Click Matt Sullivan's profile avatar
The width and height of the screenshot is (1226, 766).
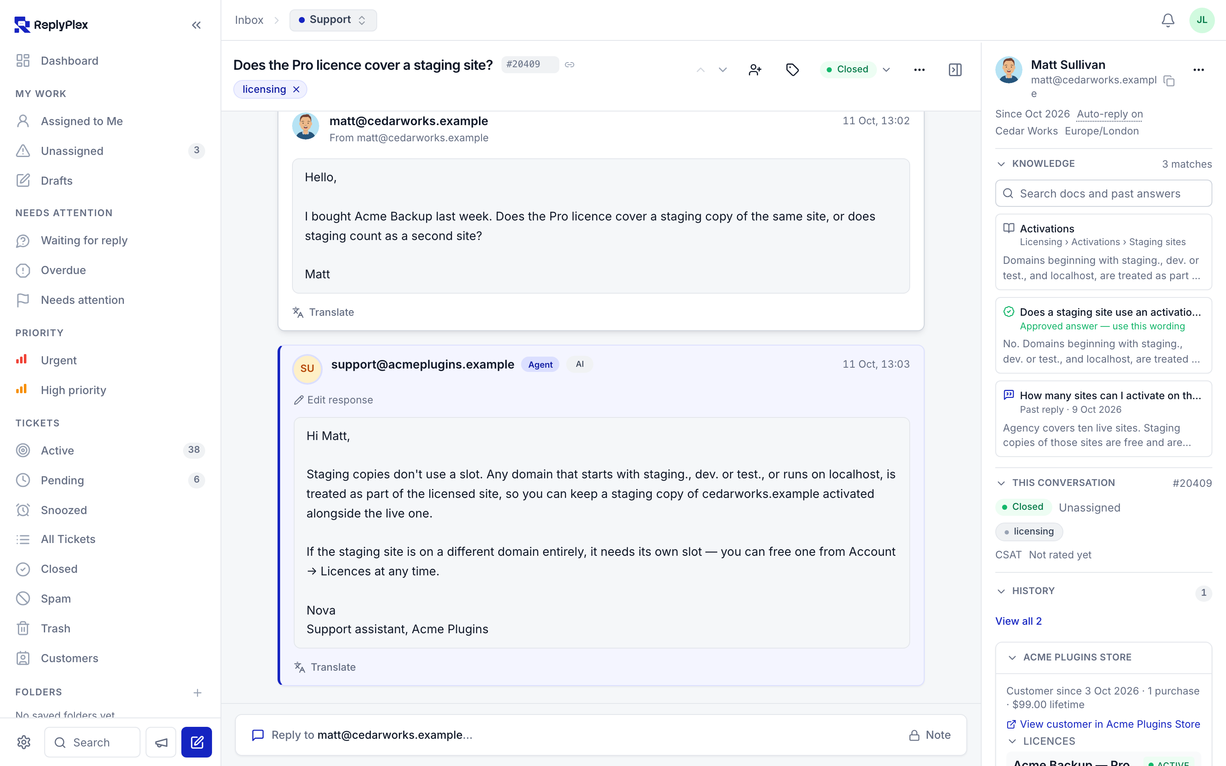click(x=1008, y=70)
